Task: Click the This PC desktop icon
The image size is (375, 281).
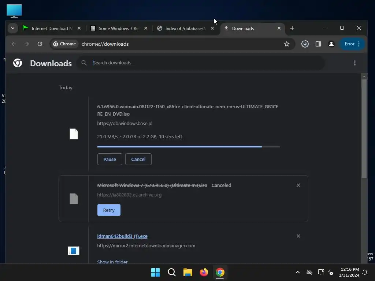Action: click(x=14, y=11)
